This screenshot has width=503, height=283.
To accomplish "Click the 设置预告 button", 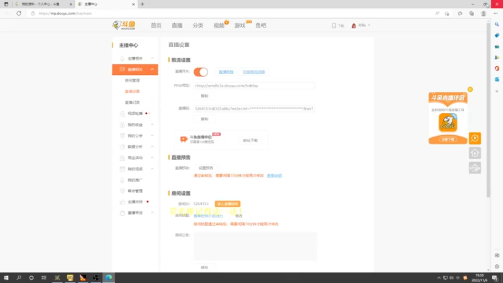I will (206, 168).
